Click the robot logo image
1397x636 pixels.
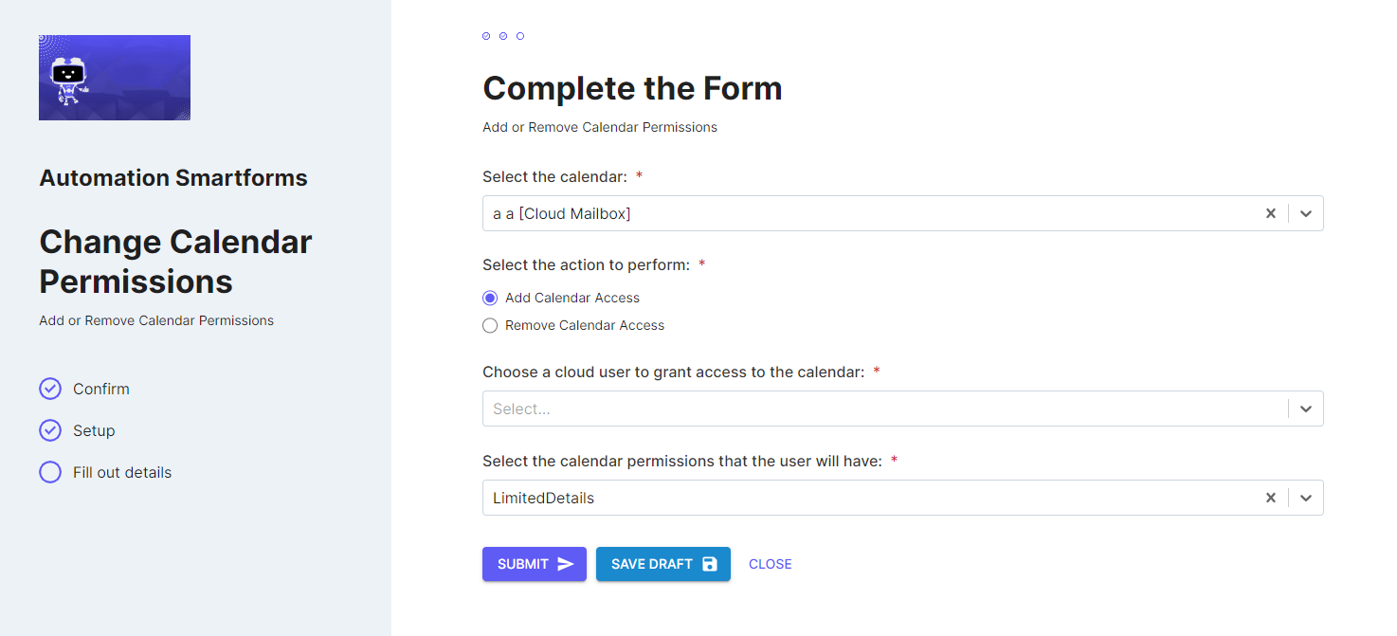point(115,78)
